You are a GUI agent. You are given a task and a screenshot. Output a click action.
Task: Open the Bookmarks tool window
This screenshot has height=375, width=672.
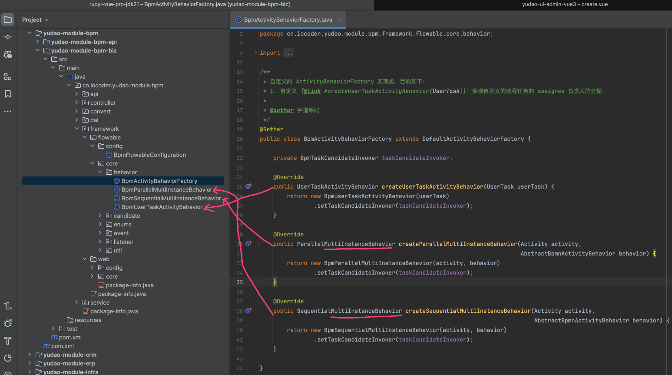point(8,94)
